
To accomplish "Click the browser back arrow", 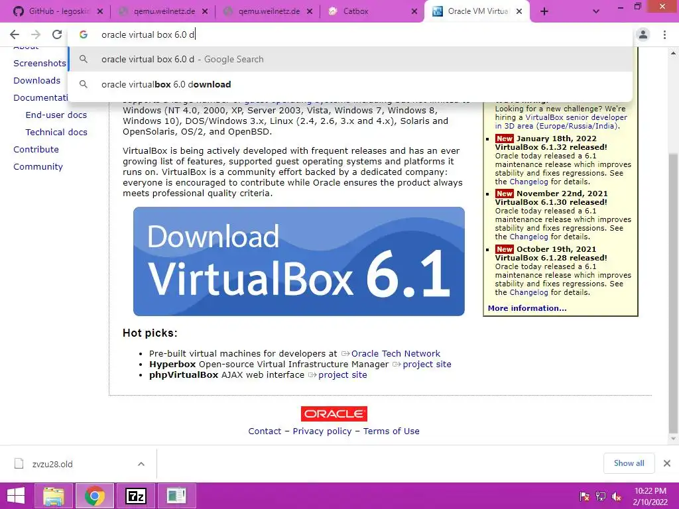I will coord(15,34).
